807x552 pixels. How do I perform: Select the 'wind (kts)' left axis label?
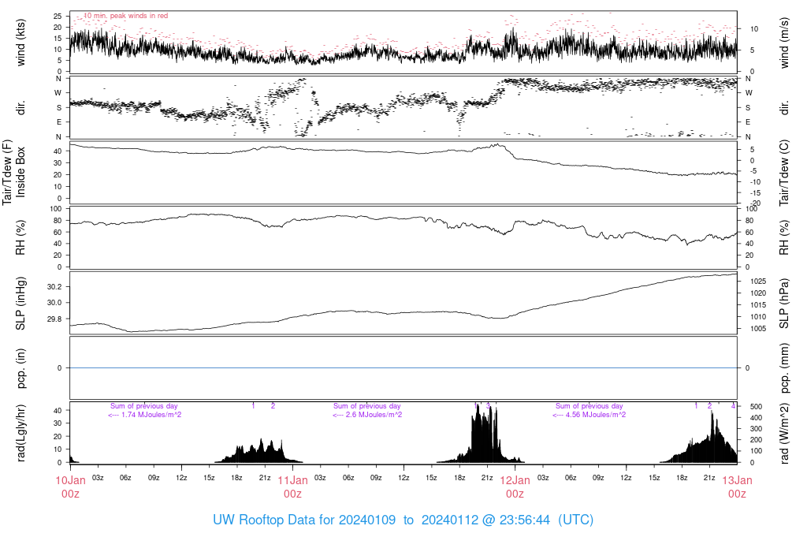(x=20, y=43)
